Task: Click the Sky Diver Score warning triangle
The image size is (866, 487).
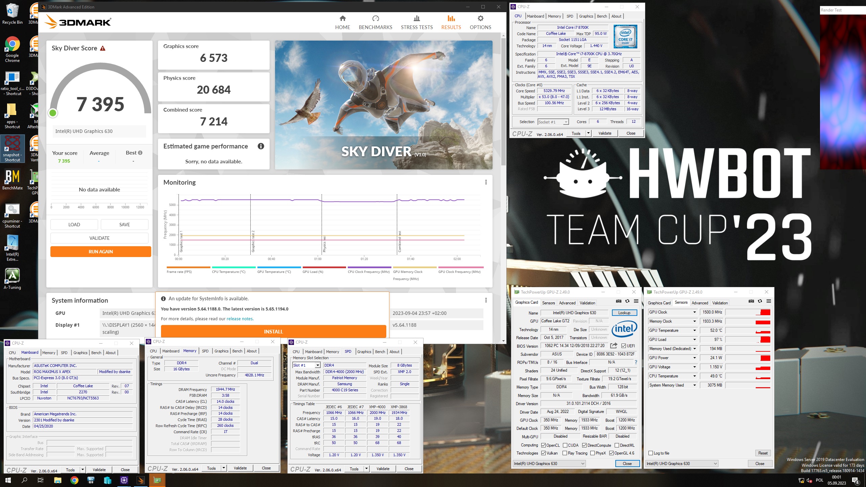Action: click(102, 48)
